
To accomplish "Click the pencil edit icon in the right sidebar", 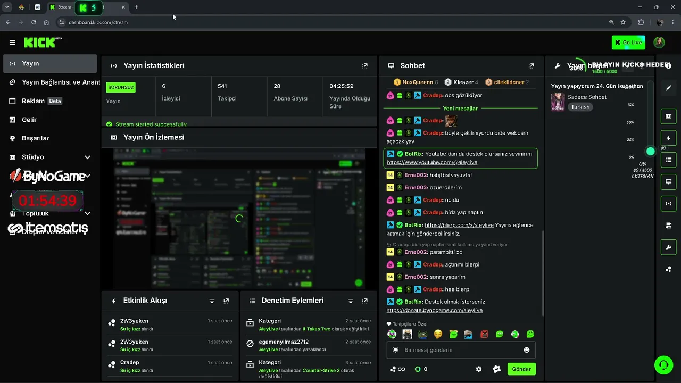I will 669,88.
